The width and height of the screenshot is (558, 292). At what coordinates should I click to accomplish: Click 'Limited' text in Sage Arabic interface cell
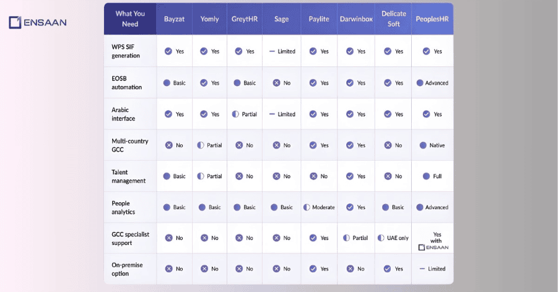pyautogui.click(x=287, y=114)
